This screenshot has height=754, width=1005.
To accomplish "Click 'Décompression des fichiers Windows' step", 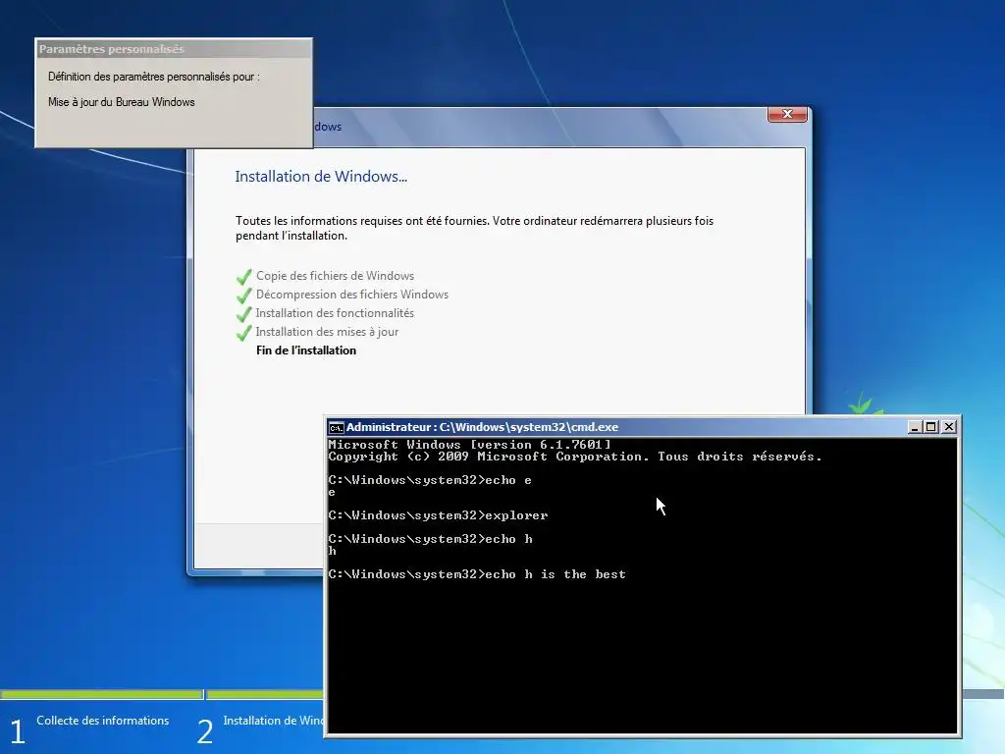I will click(x=352, y=295).
